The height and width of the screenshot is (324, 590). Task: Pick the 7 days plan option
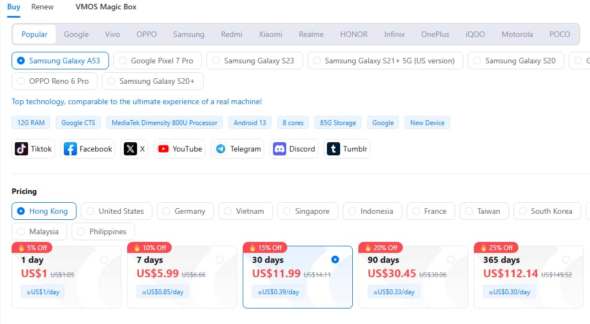[x=182, y=277]
